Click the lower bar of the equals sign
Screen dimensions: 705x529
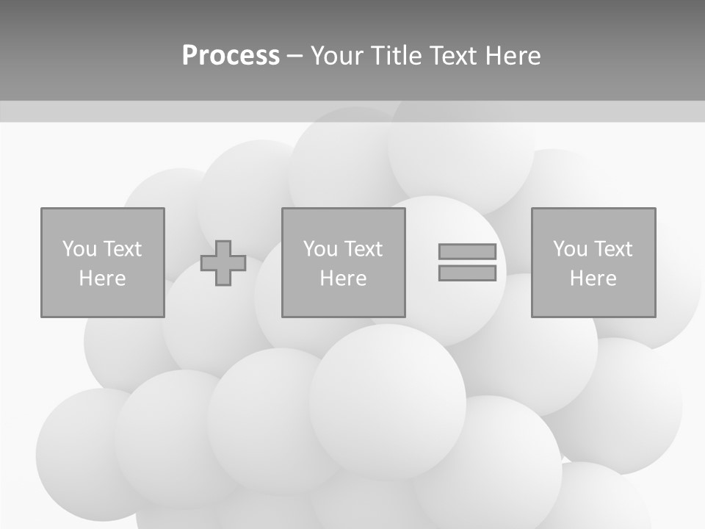click(x=467, y=273)
